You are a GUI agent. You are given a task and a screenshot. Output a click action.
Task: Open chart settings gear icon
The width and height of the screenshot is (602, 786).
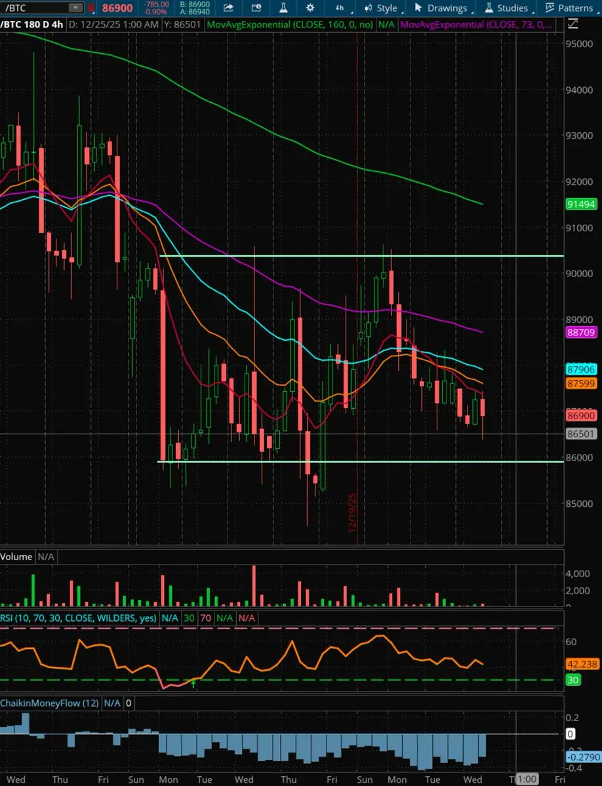(310, 8)
